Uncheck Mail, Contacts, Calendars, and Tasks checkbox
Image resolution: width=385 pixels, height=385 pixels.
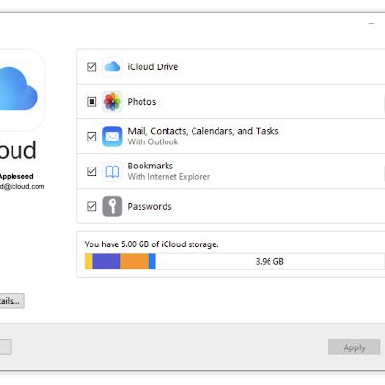pos(91,137)
